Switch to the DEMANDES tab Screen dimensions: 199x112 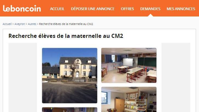click(150, 9)
